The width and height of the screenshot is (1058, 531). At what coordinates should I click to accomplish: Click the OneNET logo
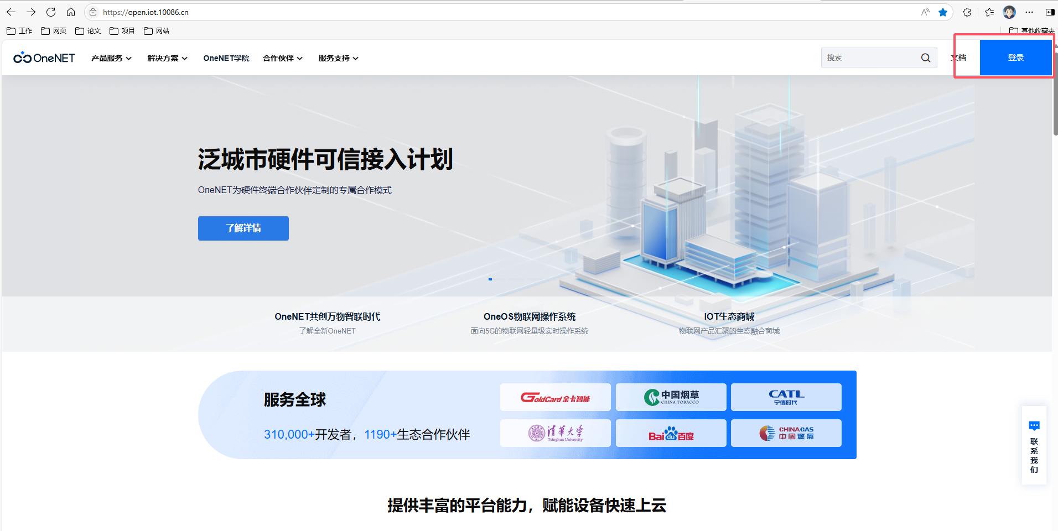[44, 58]
